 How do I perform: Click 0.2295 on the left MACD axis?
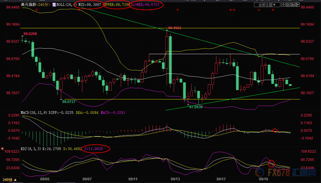tap(14, 115)
